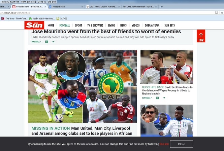The image size is (224, 151).
Task: Click FOOTBALL tag under Beckham article
Action: point(147,98)
